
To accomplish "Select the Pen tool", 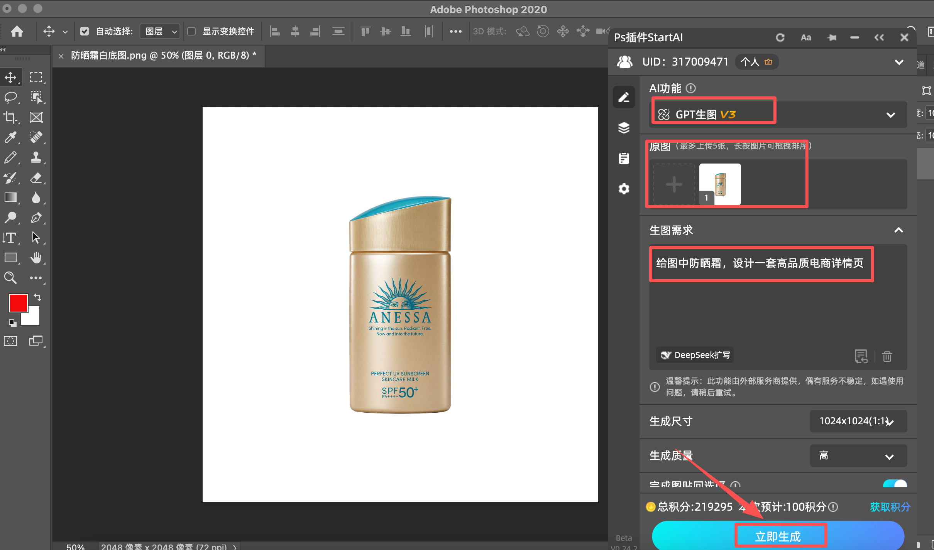I will [x=36, y=218].
